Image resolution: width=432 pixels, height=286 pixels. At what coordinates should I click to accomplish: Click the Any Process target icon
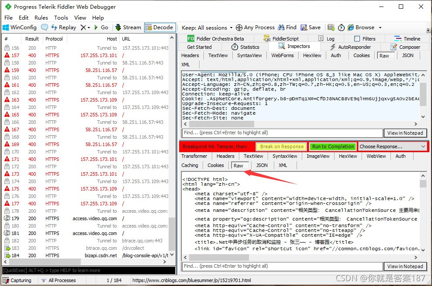[239, 27]
